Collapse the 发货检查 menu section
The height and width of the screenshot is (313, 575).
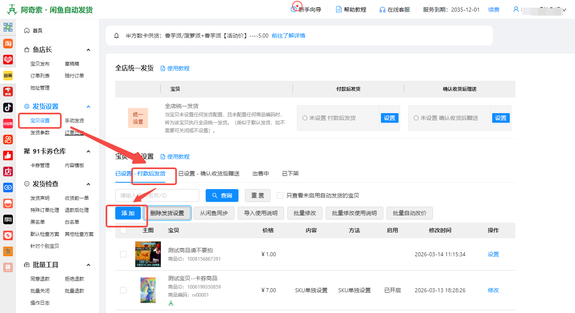[x=88, y=184]
